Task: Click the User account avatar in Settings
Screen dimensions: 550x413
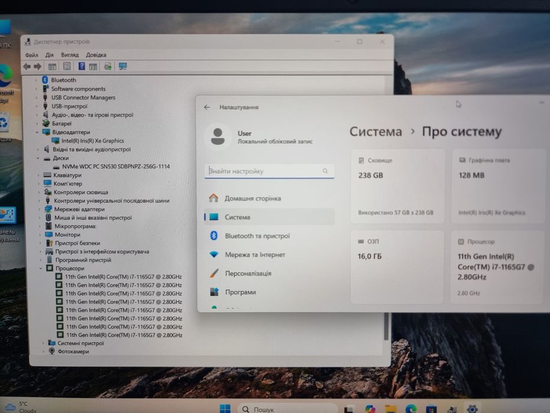Action: (x=218, y=137)
